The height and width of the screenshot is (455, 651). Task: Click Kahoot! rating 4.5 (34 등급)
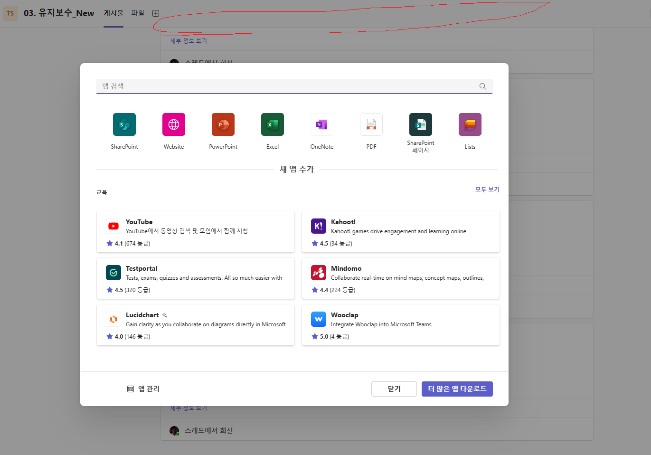tap(332, 243)
